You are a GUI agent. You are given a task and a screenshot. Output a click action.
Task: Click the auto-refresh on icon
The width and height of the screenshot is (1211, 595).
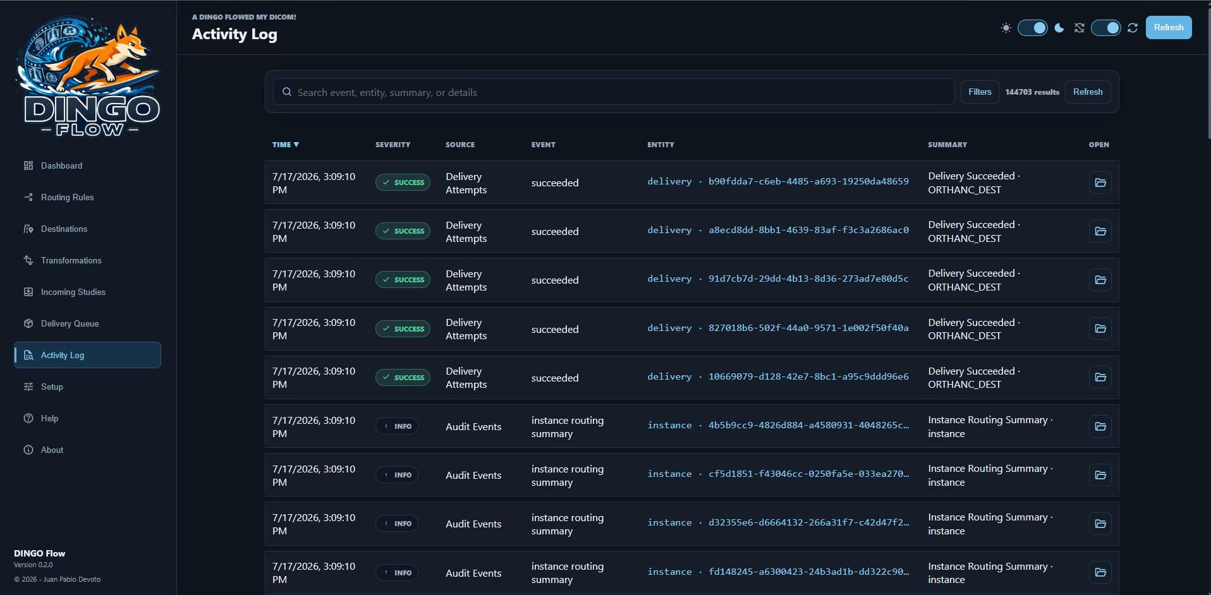(x=1133, y=28)
